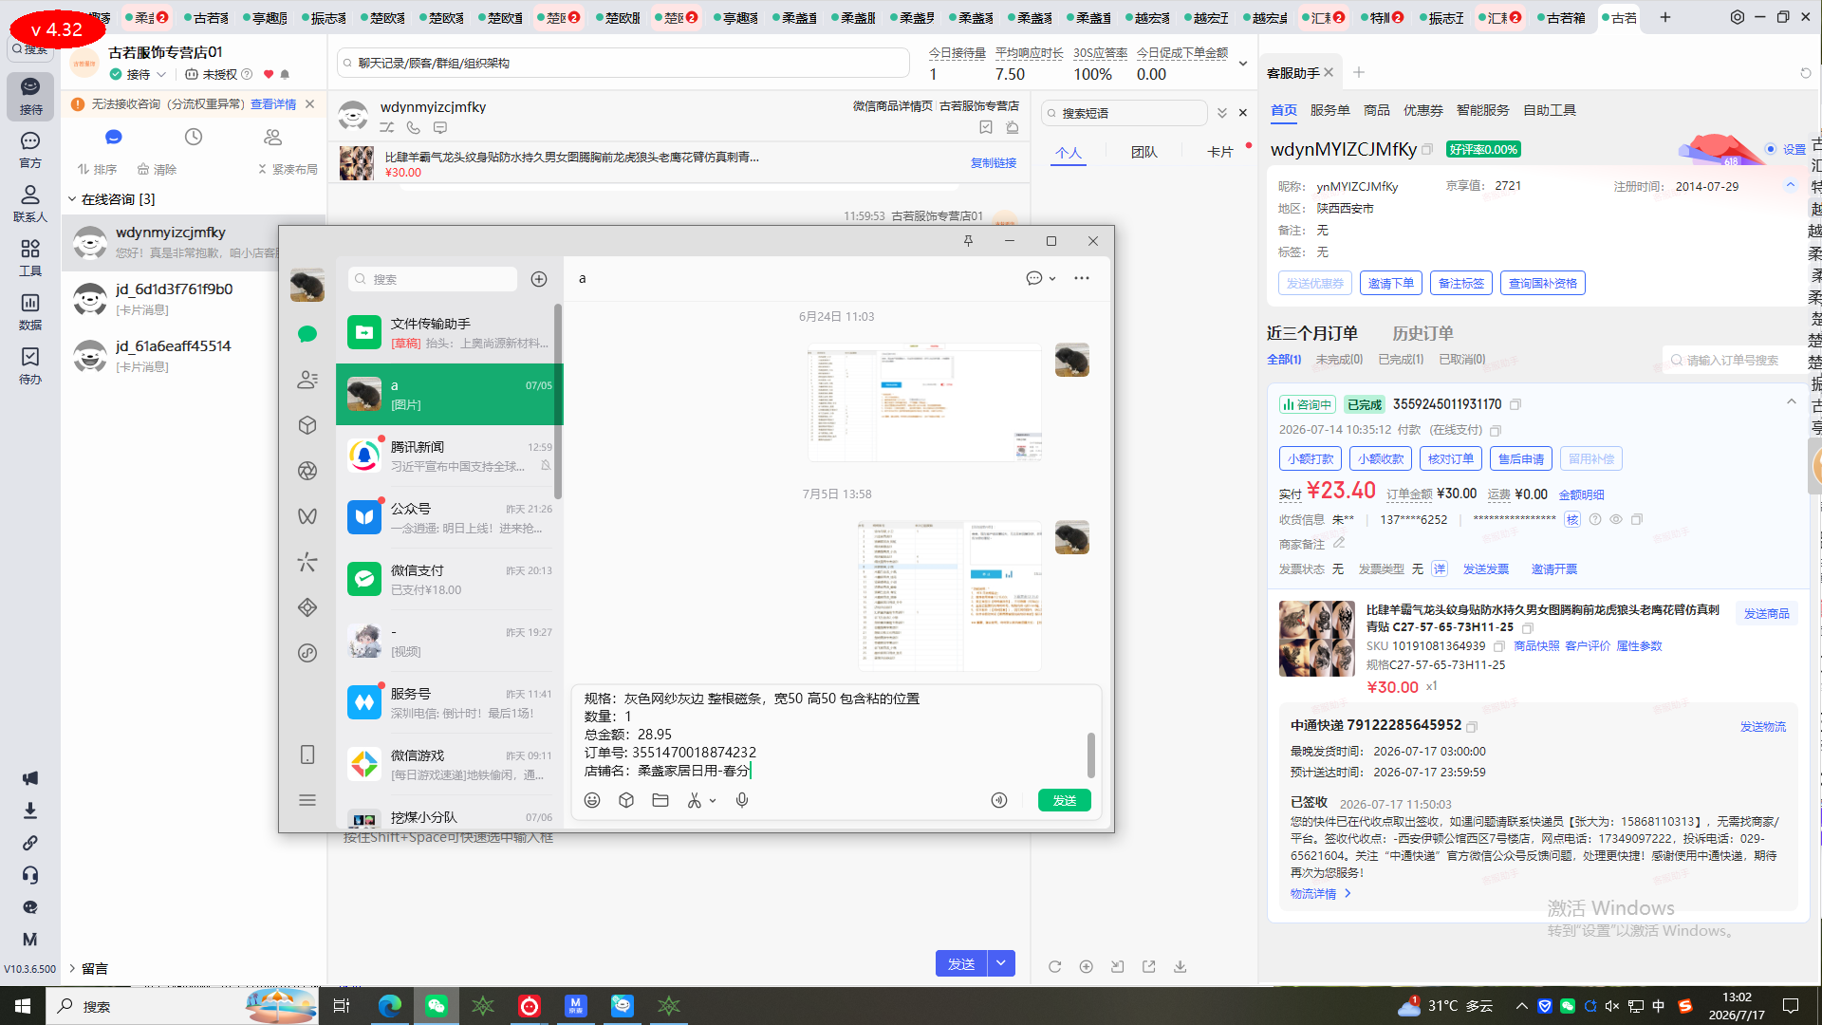Reveal masked recipient info with eye icon

tap(1616, 519)
